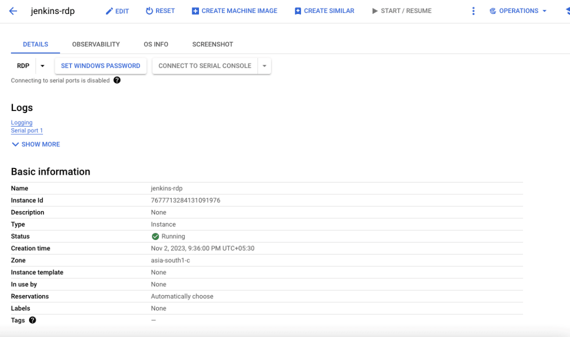Image resolution: width=570 pixels, height=337 pixels.
Task: Open the three-dot more actions menu
Action: click(473, 11)
